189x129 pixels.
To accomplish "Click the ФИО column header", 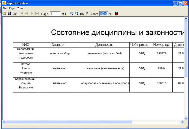I will (x=26, y=45).
